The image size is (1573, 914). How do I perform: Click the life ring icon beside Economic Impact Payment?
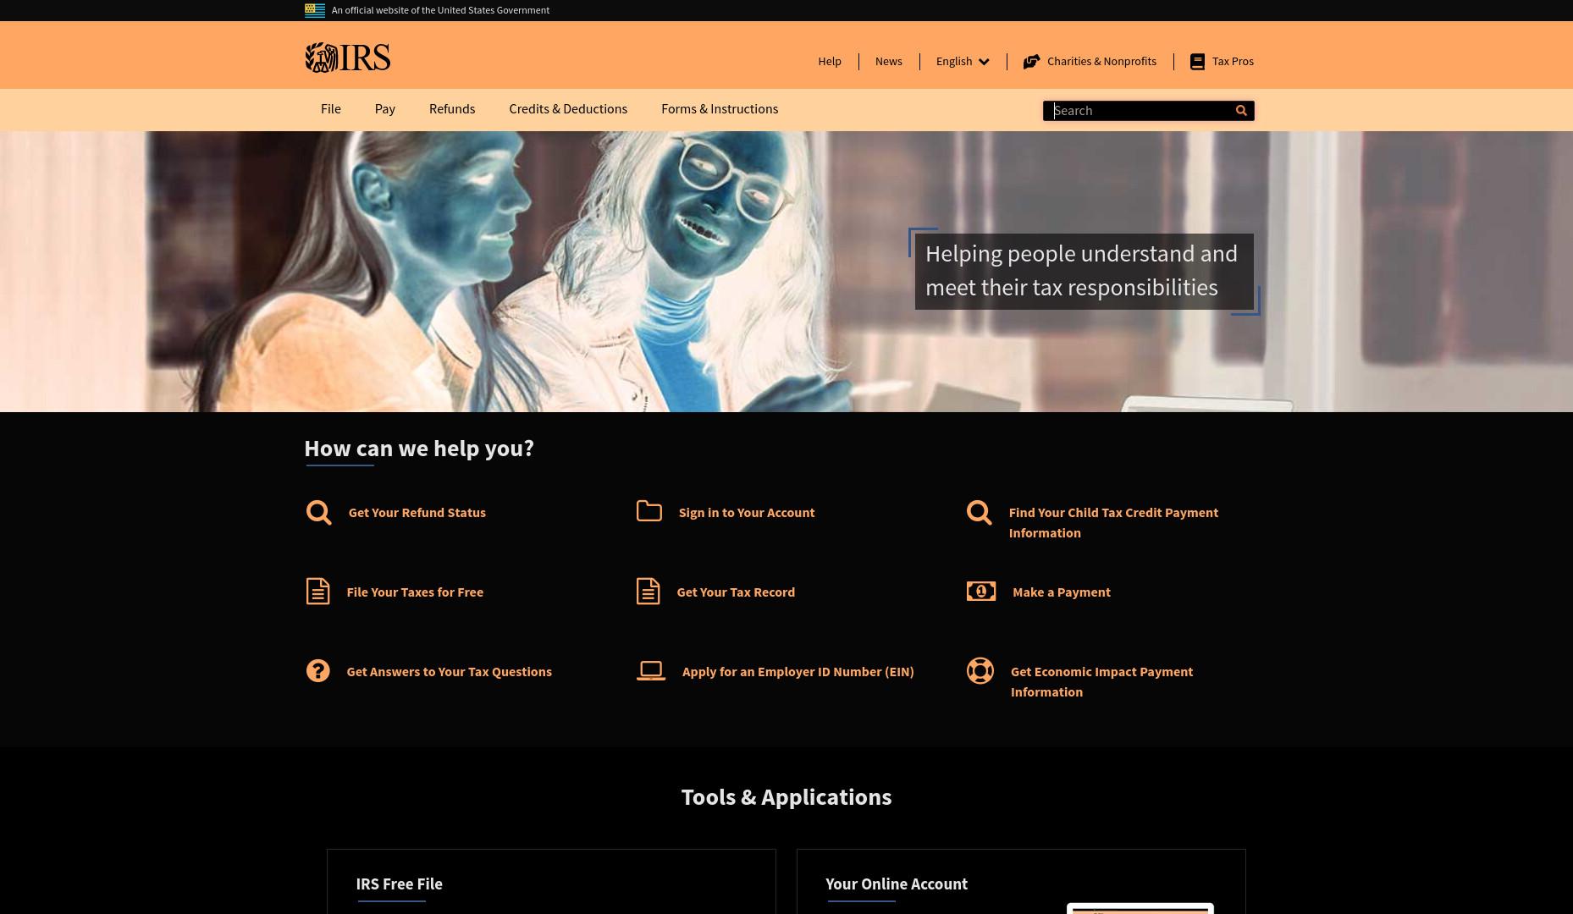[x=980, y=670]
